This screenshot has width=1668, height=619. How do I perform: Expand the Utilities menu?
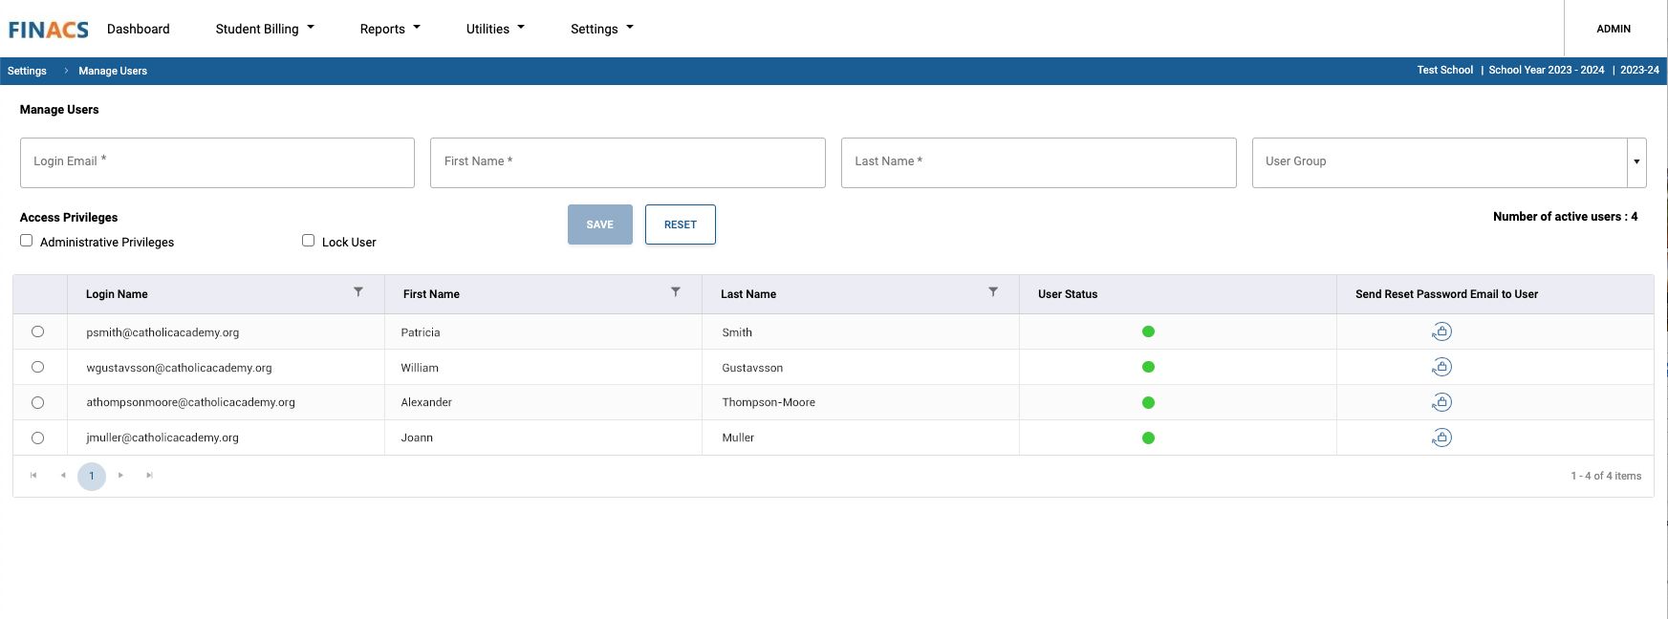pos(495,29)
